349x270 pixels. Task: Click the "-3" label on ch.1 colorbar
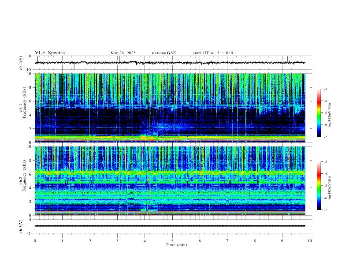coord(325,89)
